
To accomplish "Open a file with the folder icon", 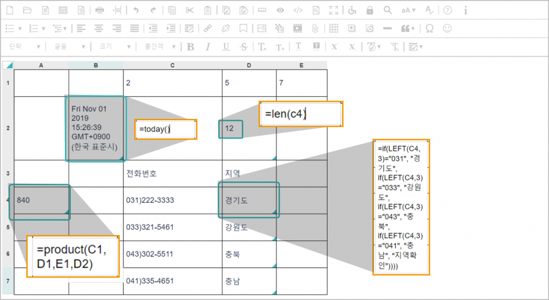I will [x=27, y=10].
